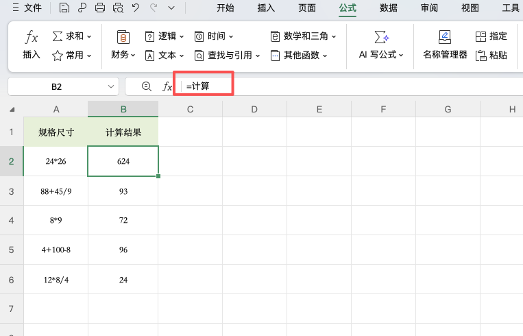Click the Undo arrow
The height and width of the screenshot is (336, 523).
click(x=136, y=8)
